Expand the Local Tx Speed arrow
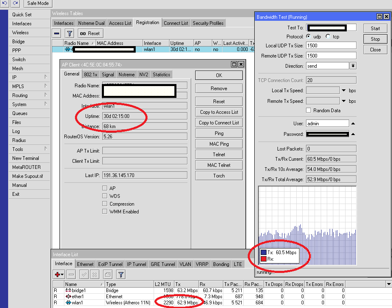Screen dimensions: 392x308 click(344, 90)
